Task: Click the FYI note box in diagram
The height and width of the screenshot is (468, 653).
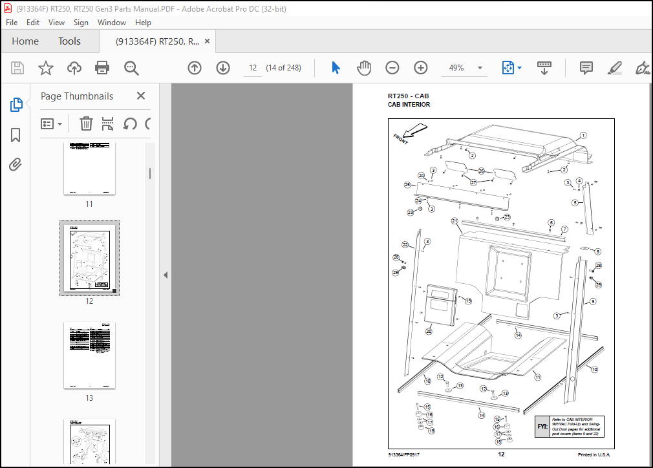Action: pyautogui.click(x=569, y=427)
